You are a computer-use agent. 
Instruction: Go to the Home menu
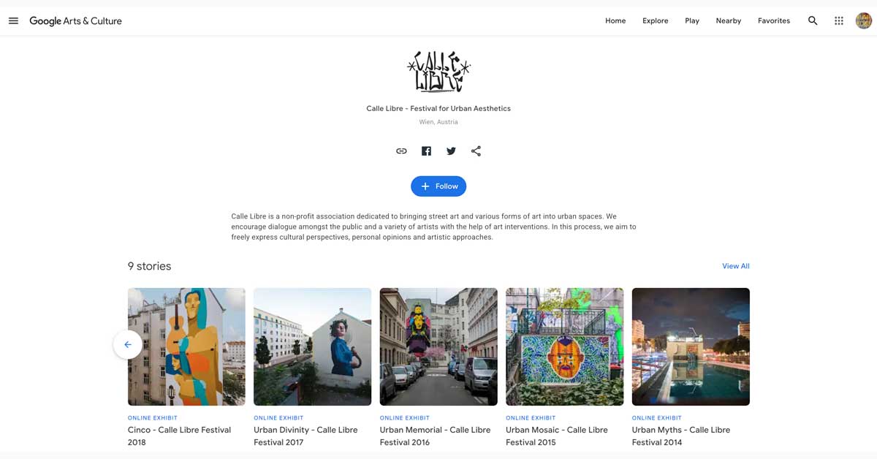point(615,20)
